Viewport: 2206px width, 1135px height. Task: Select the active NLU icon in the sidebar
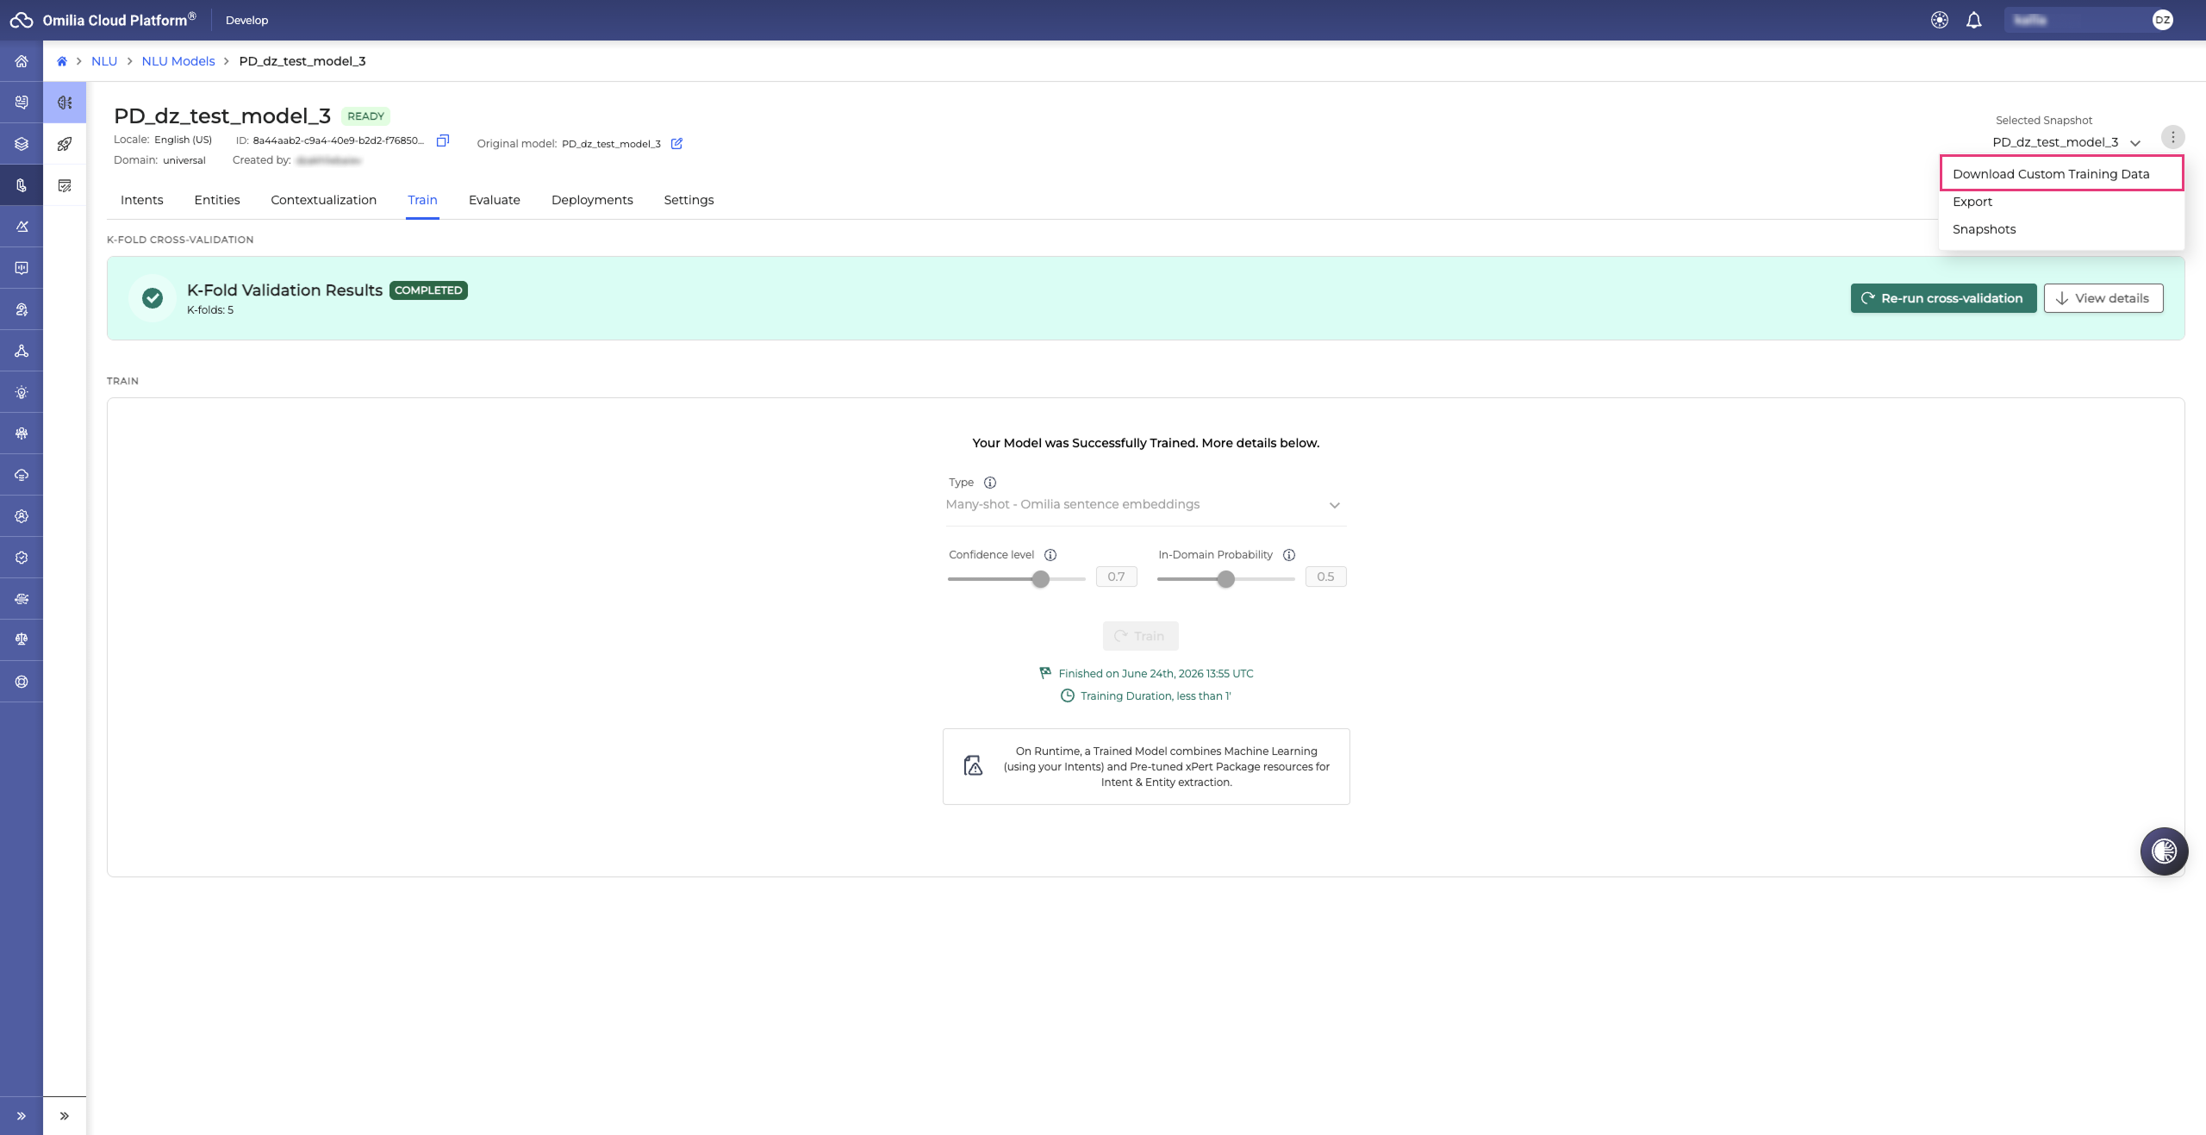click(x=22, y=185)
